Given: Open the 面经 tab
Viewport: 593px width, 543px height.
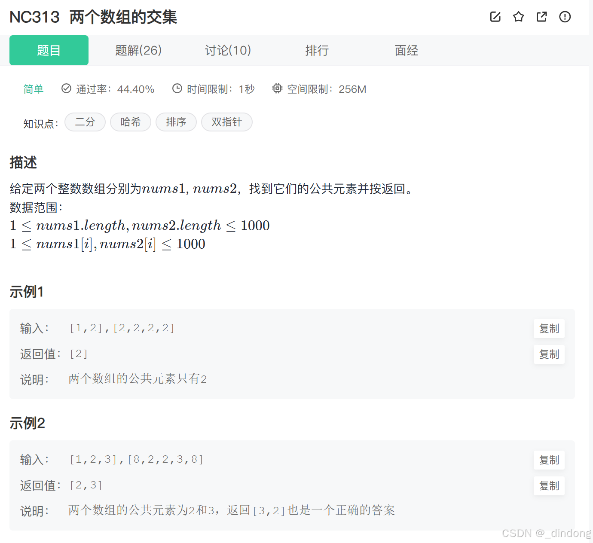Looking at the screenshot, I should pyautogui.click(x=405, y=50).
